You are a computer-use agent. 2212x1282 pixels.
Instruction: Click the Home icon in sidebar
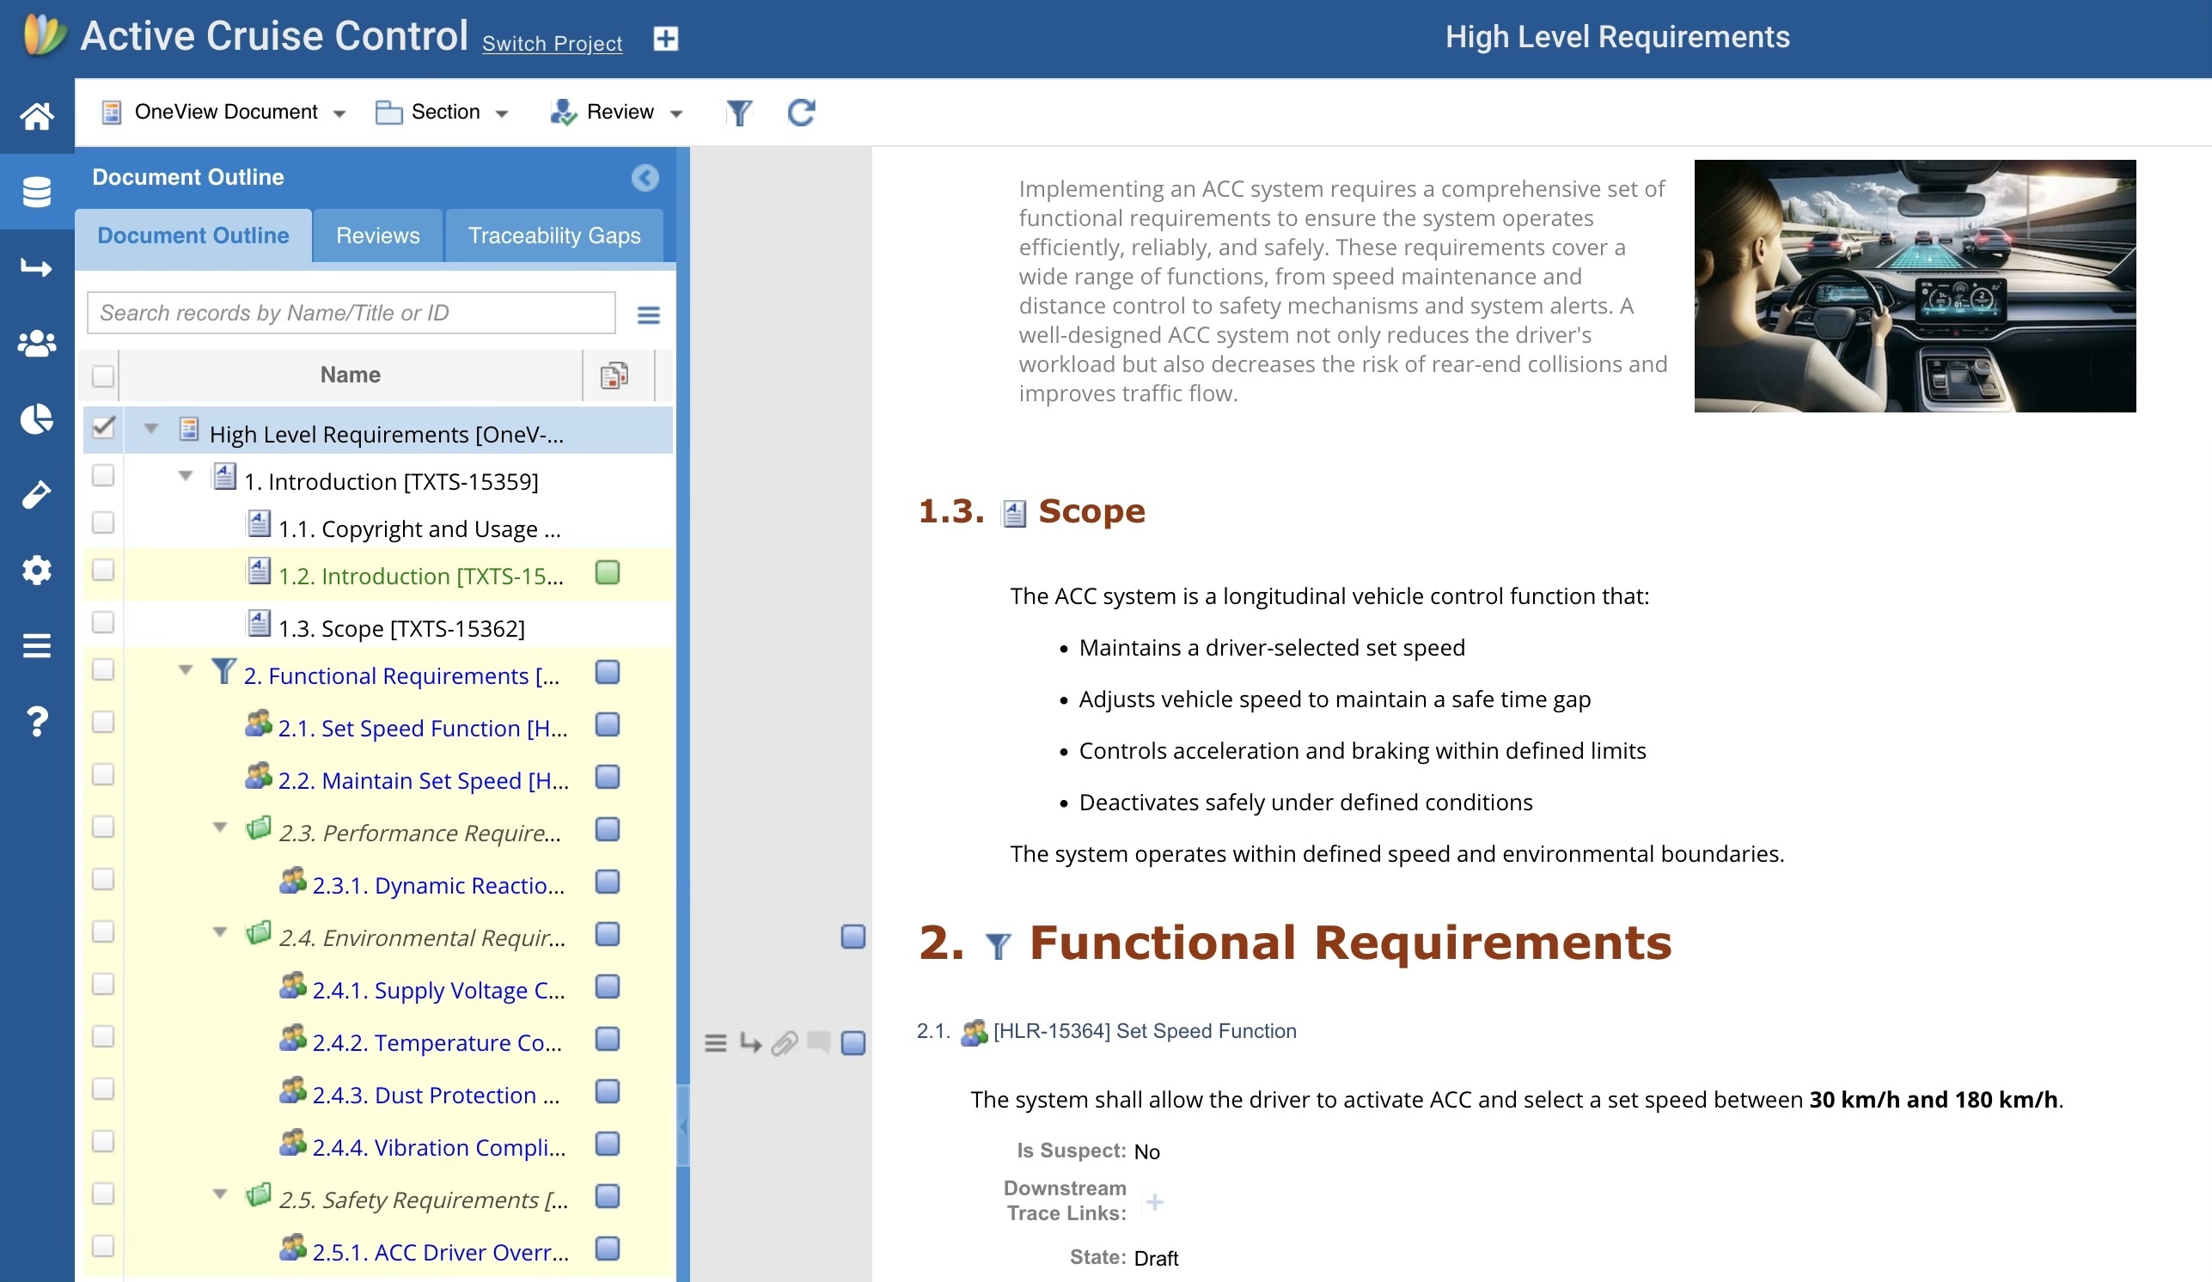pyautogui.click(x=37, y=115)
